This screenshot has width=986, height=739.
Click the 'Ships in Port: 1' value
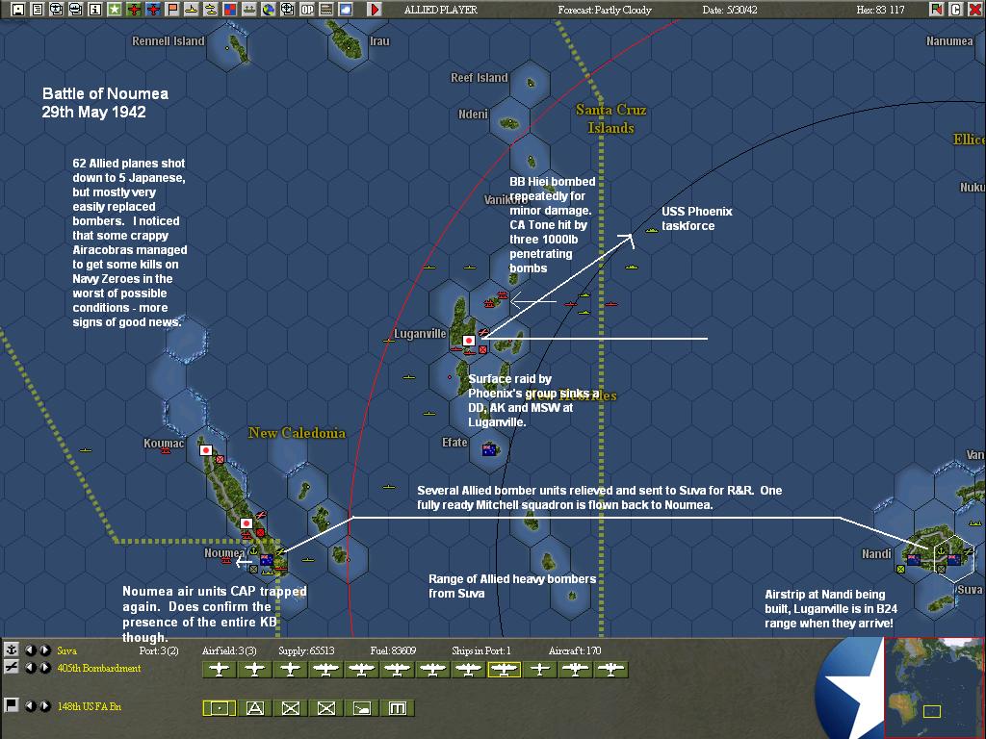(x=481, y=650)
